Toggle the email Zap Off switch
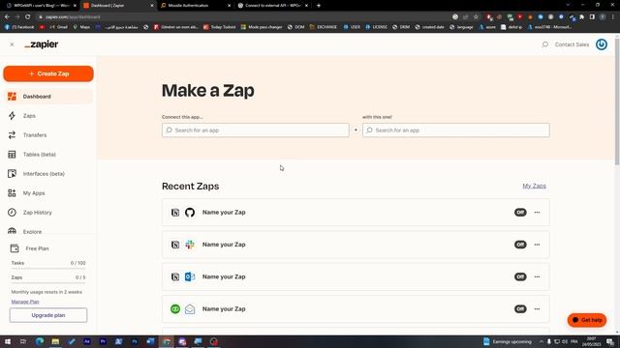This screenshot has width=620, height=348. click(x=520, y=309)
